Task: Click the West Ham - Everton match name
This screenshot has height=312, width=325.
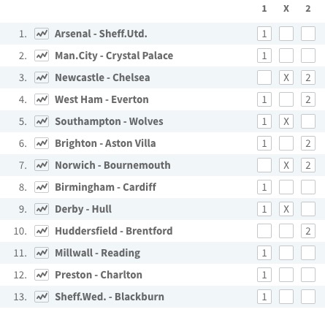Action: [102, 99]
